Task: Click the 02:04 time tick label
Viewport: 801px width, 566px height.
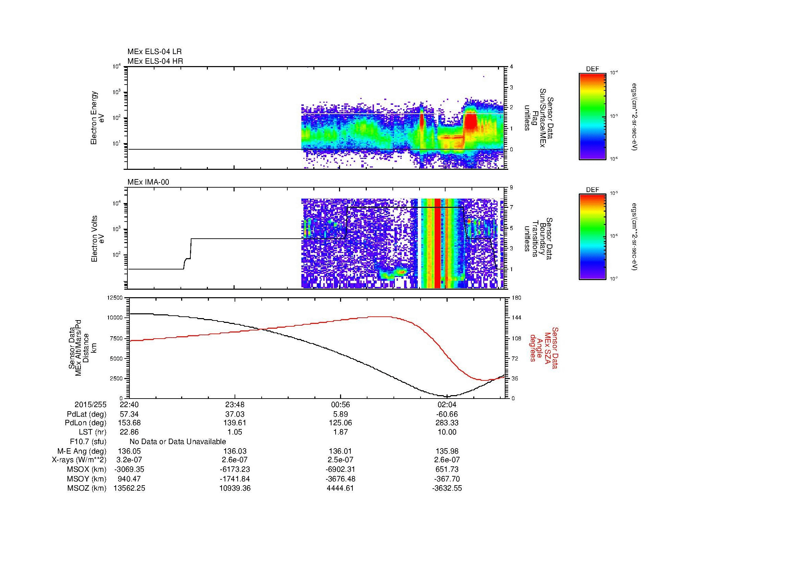Action: coord(447,404)
